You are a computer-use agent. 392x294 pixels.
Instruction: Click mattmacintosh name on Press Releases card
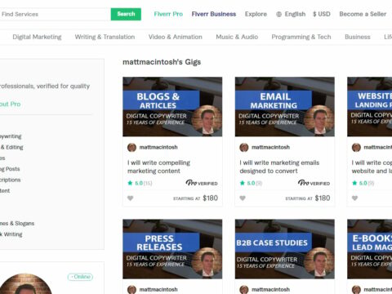158,289
